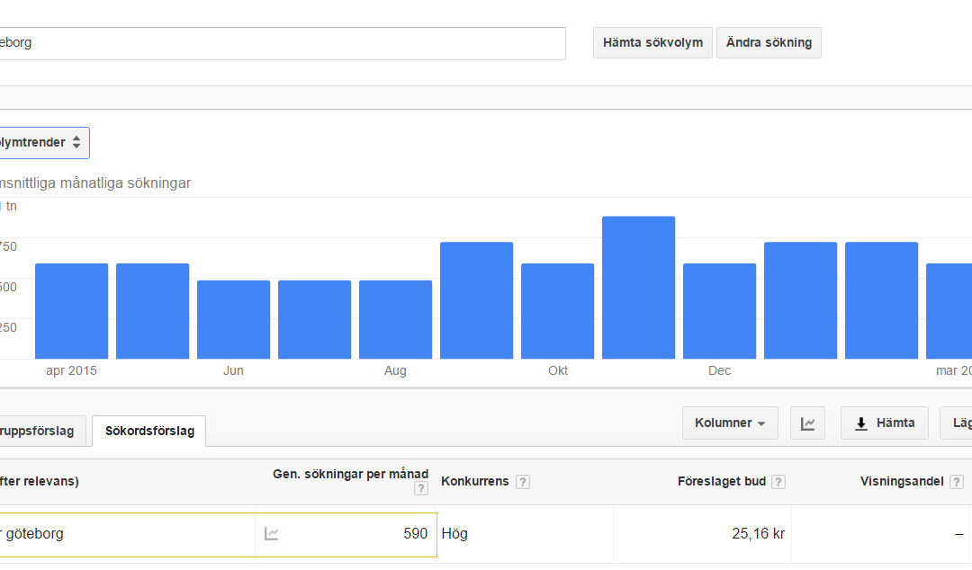Image resolution: width=972 pixels, height=570 pixels.
Task: Click the trend graph icon beside 590
Action: click(x=271, y=534)
